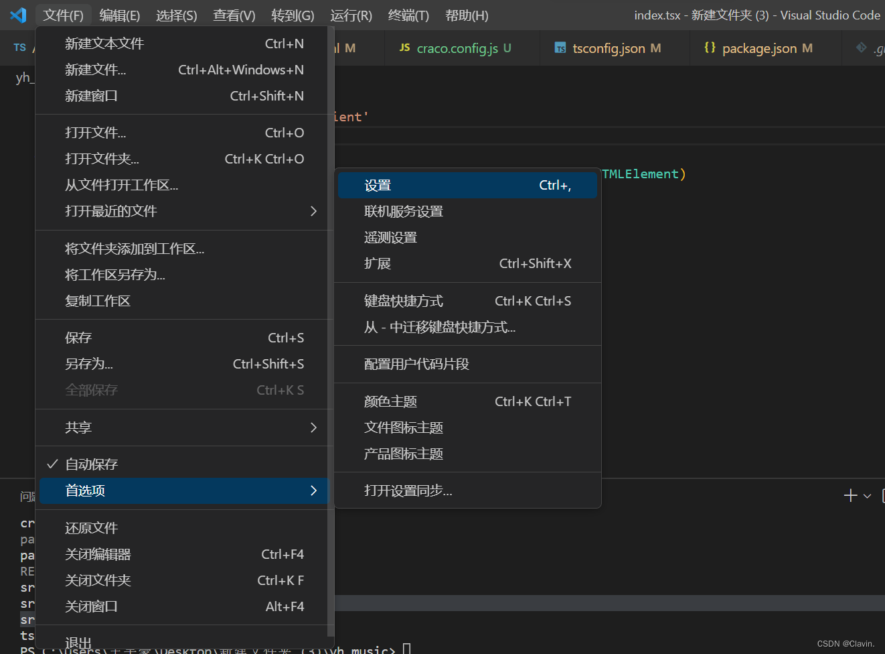Switch to the tsconfig.json tab
The image size is (885, 654).
[x=615, y=48]
